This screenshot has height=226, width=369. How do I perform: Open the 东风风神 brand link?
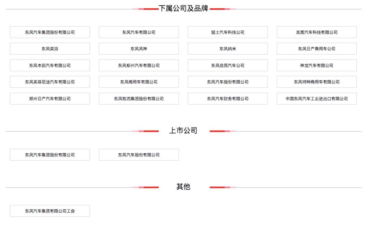(139, 49)
